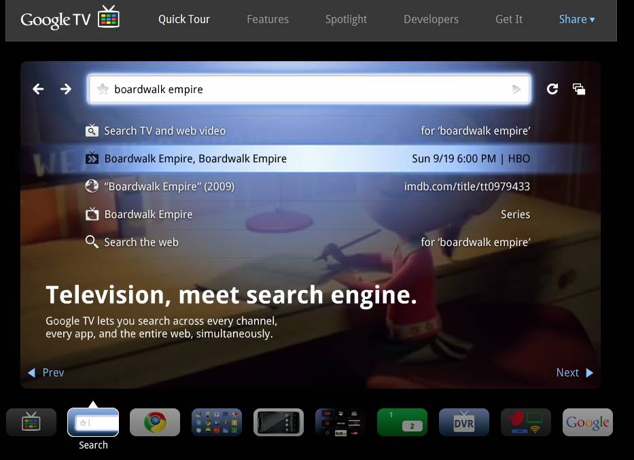Select the Boardwalk Empire Series result

click(308, 214)
